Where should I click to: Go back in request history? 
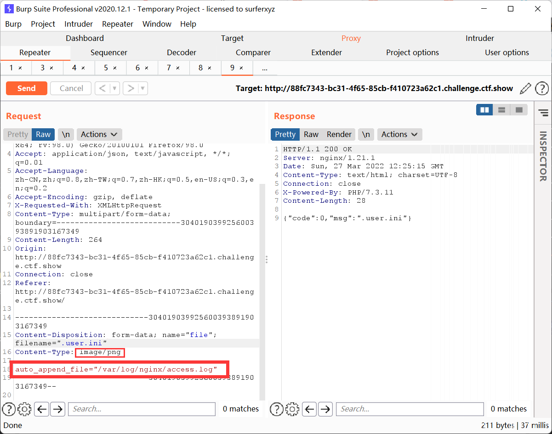point(103,88)
